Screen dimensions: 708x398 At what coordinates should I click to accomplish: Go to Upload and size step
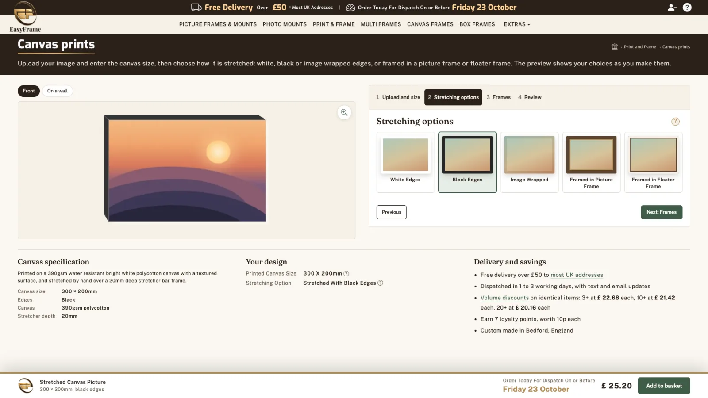(398, 97)
